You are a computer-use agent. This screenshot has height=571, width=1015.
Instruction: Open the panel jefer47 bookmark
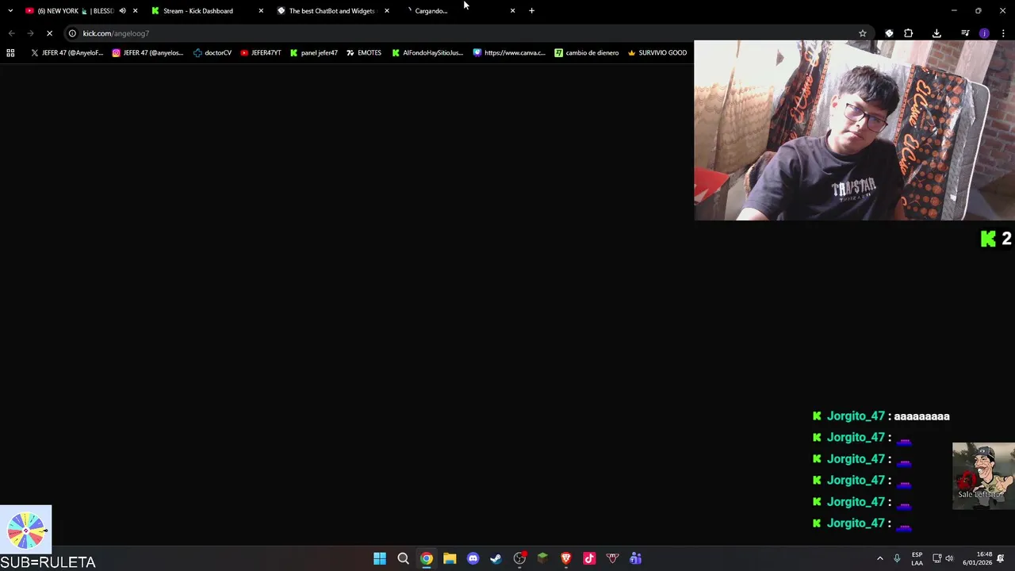[314, 53]
